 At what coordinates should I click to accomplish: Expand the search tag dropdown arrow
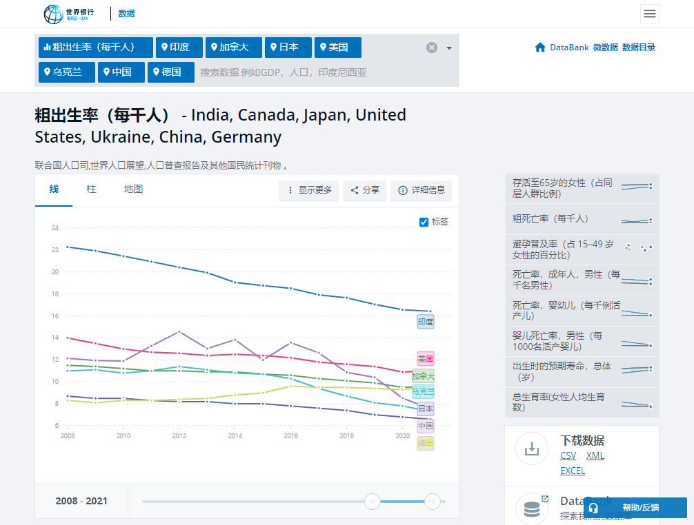449,48
